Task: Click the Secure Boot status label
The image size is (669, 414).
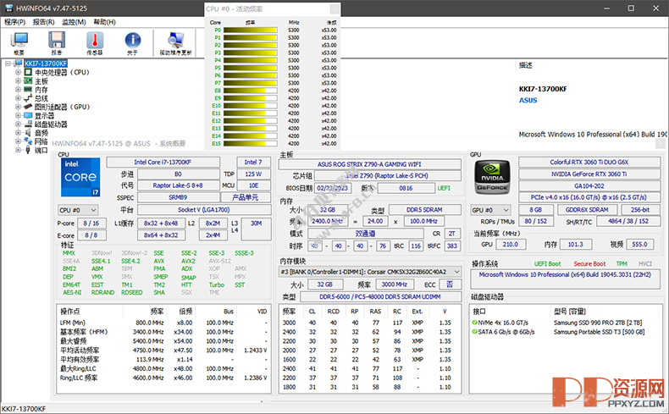Action: tap(589, 264)
